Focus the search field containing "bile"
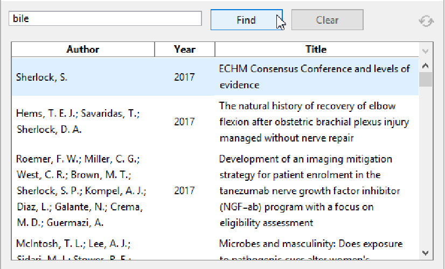 (x=105, y=19)
